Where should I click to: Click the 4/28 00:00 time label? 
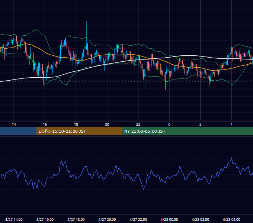169,219
